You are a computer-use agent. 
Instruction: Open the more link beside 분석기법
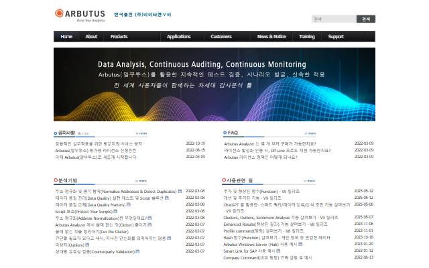(x=141, y=181)
